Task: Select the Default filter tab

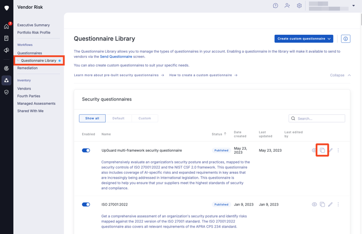Action: [118, 119]
